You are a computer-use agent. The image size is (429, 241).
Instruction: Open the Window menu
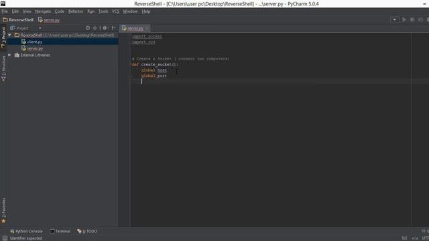(130, 11)
